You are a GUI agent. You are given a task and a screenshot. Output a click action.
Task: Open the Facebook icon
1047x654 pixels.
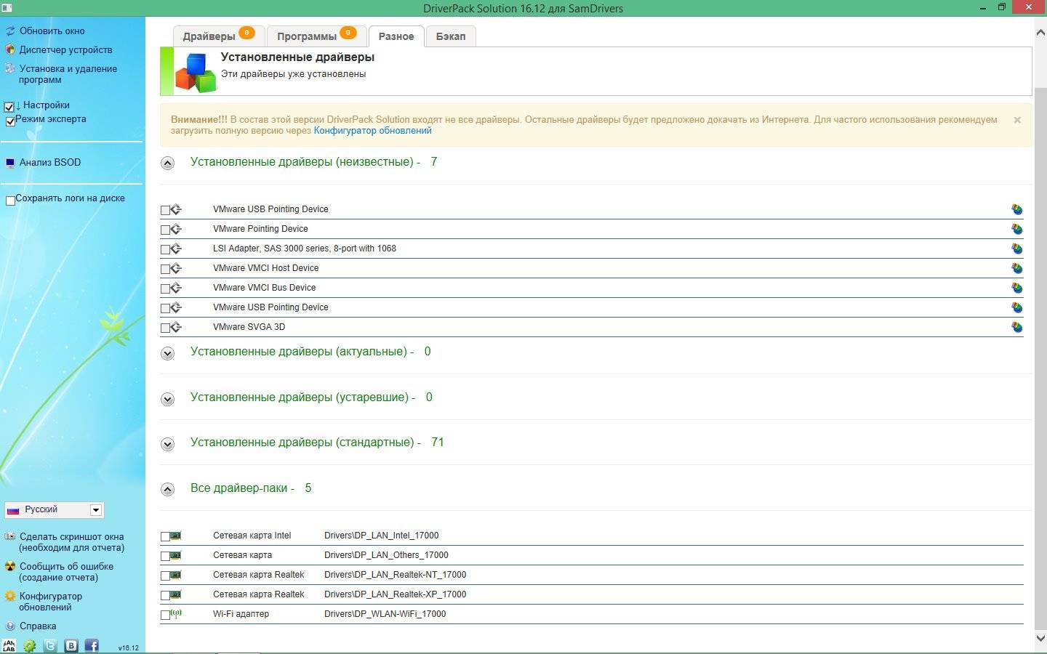coord(92,645)
